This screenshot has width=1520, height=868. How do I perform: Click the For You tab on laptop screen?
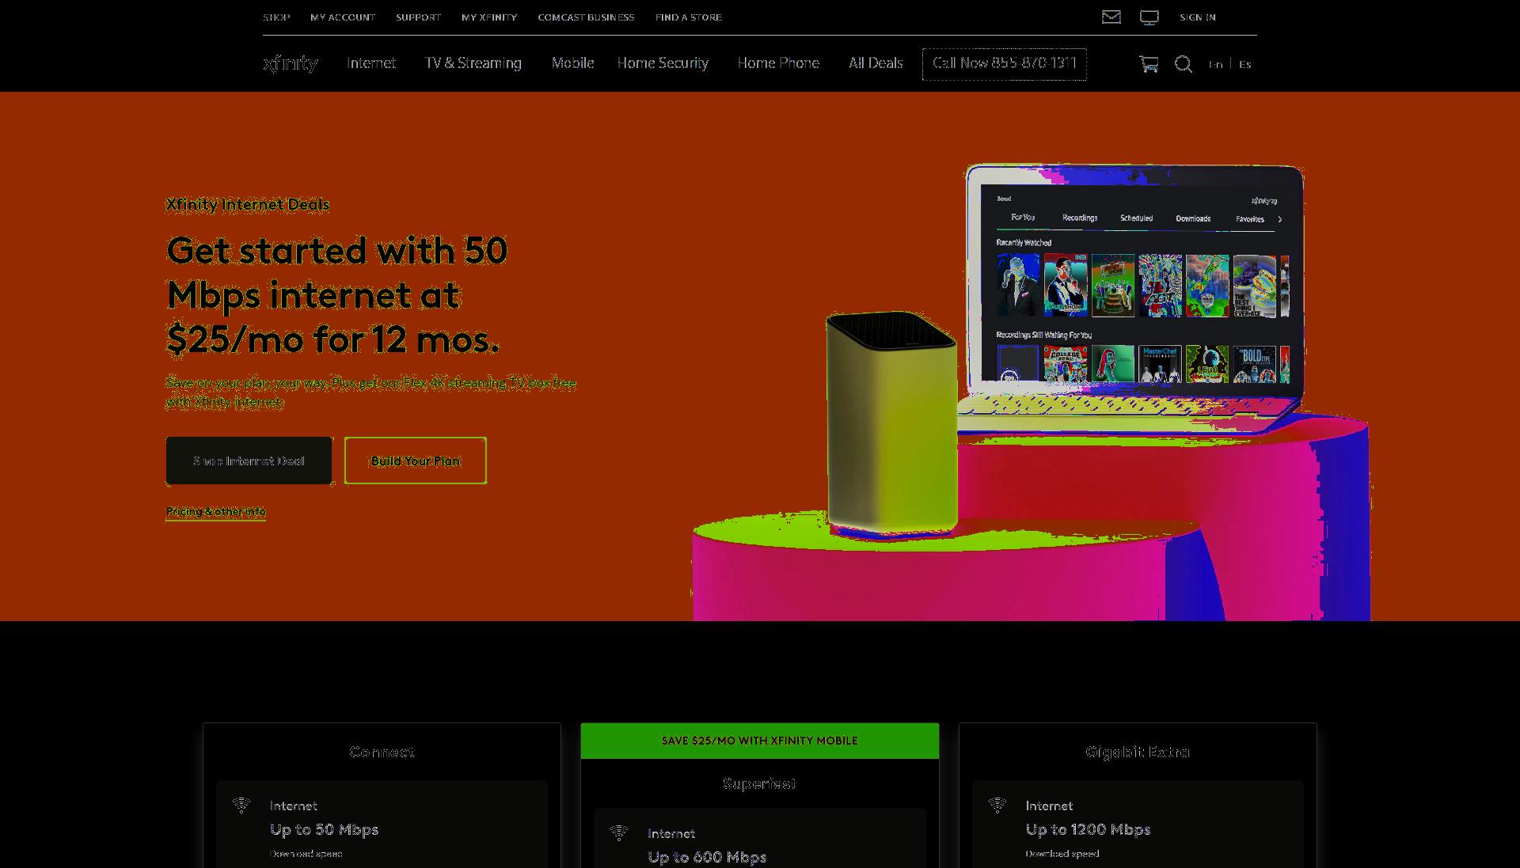[x=1023, y=217]
